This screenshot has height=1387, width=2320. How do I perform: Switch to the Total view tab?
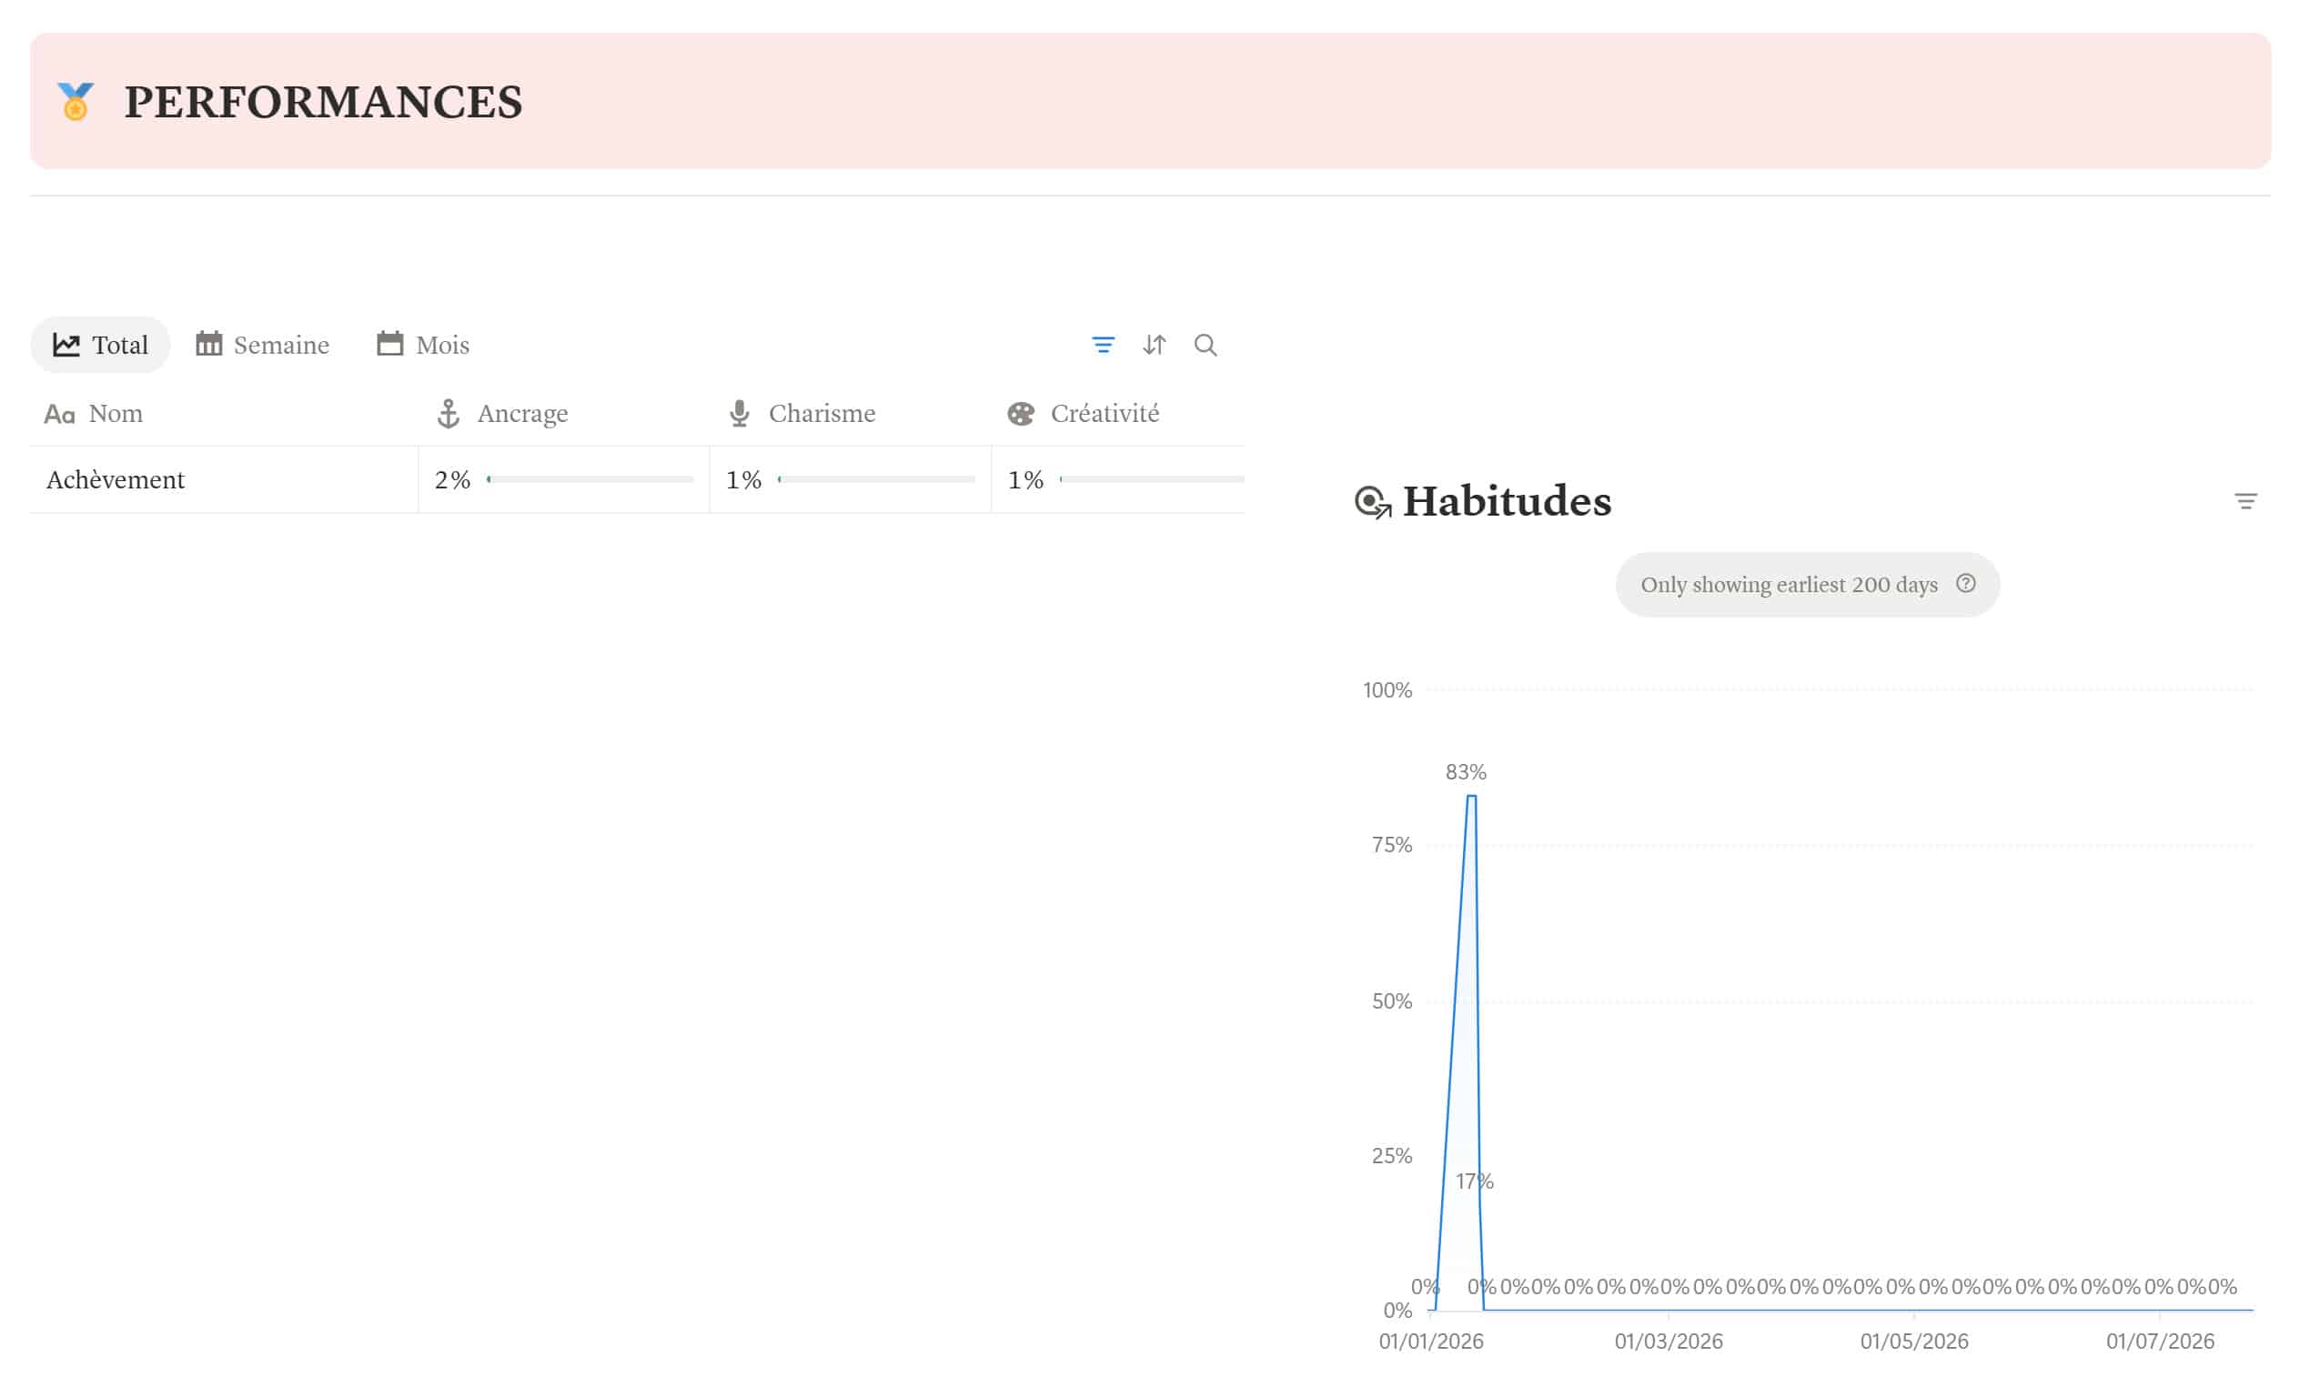click(100, 345)
